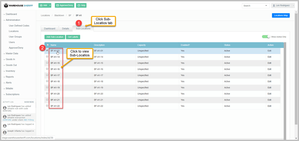Click the user avatar icon for Len Rodriguez
The image size is (299, 141).
click(x=274, y=6)
